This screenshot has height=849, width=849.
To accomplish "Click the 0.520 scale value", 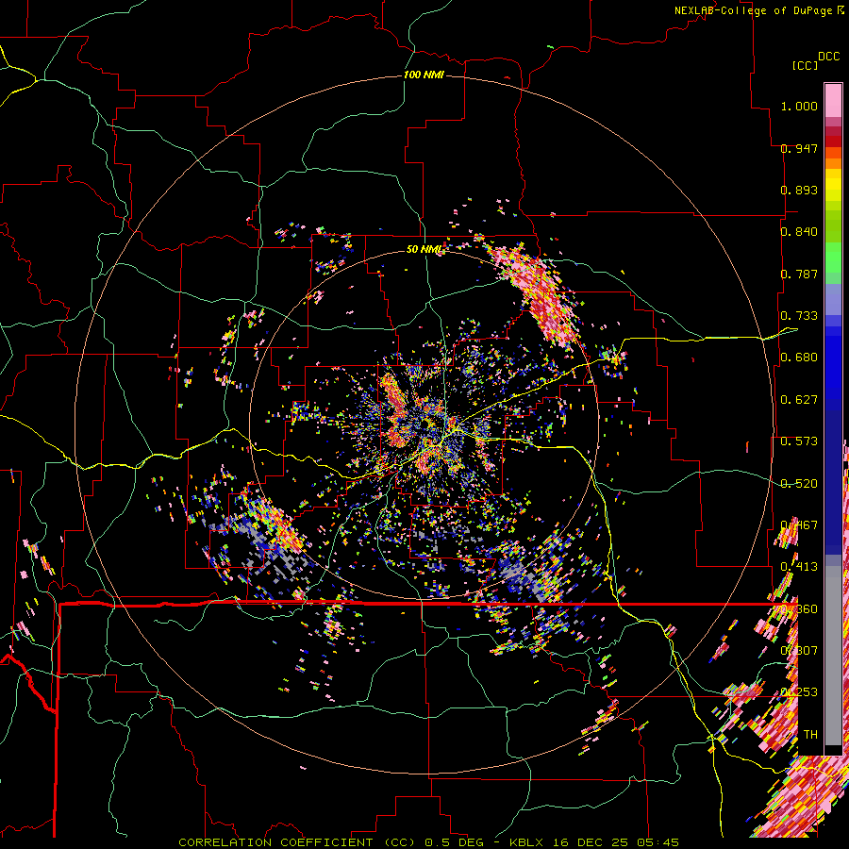I will pyautogui.click(x=799, y=484).
